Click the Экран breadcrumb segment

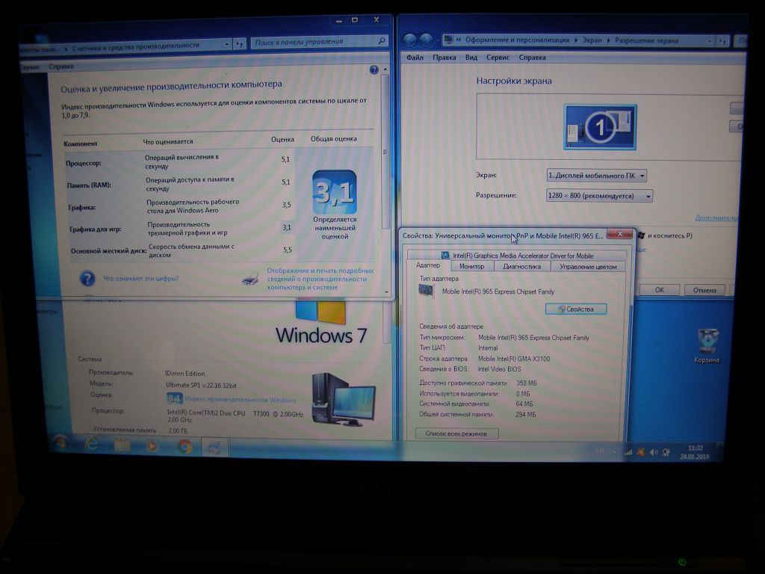[592, 40]
